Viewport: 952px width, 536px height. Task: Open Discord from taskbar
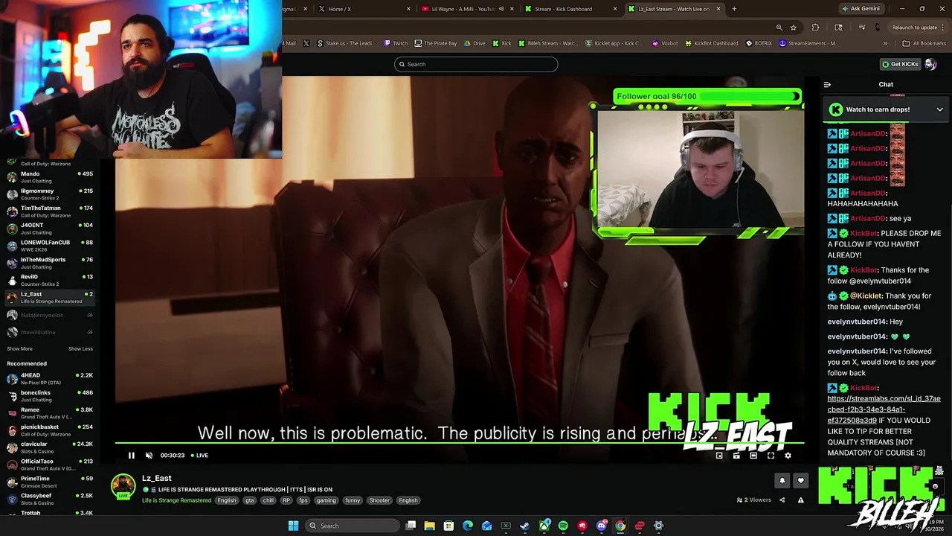point(601,526)
